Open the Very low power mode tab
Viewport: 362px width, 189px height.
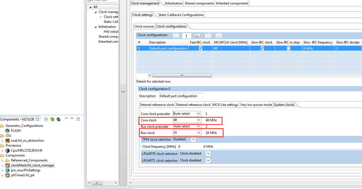256,105
